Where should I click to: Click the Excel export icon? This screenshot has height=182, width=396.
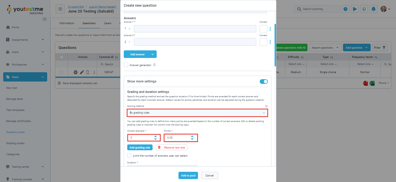point(372,83)
